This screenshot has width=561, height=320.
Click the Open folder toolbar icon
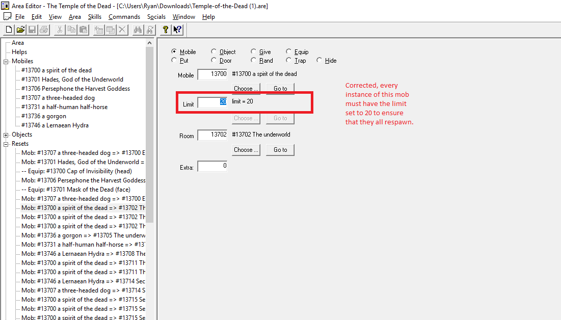pyautogui.click(x=20, y=30)
